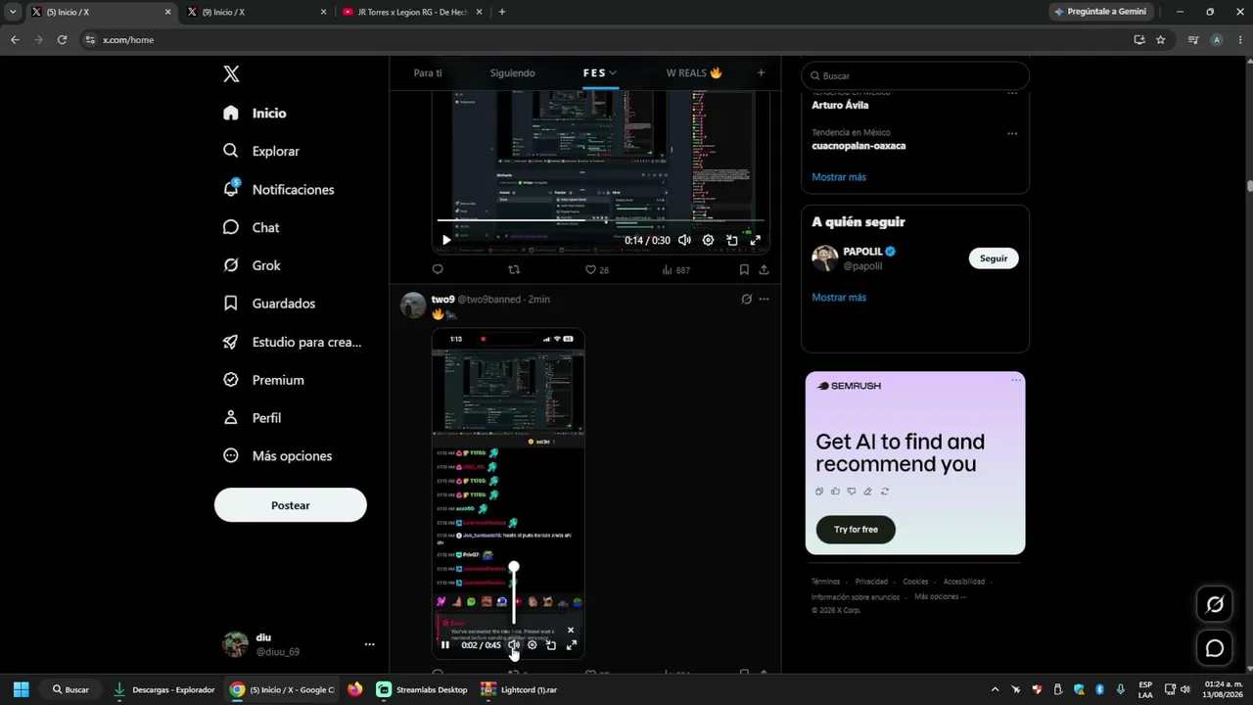Pop out the two9 video picture-in-picture

(551, 644)
